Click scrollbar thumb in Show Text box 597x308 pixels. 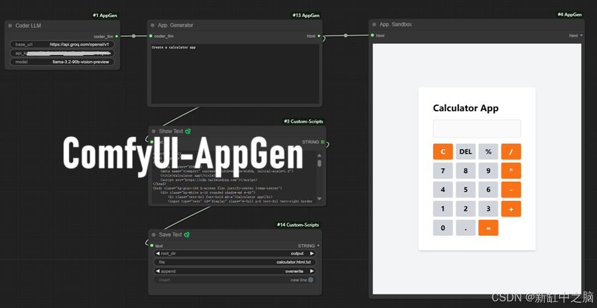(320, 163)
